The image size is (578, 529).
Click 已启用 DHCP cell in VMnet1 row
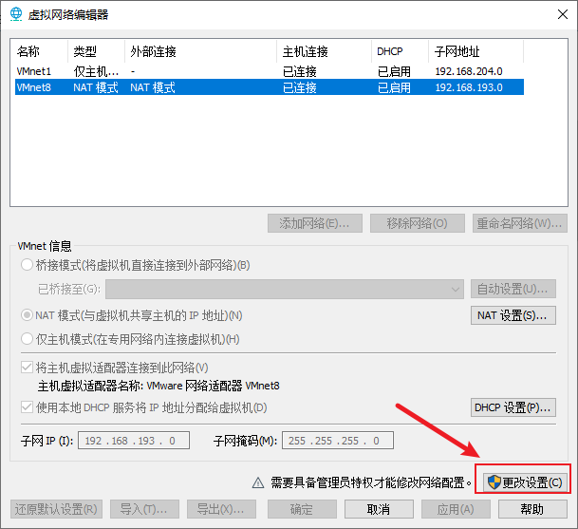click(x=394, y=71)
